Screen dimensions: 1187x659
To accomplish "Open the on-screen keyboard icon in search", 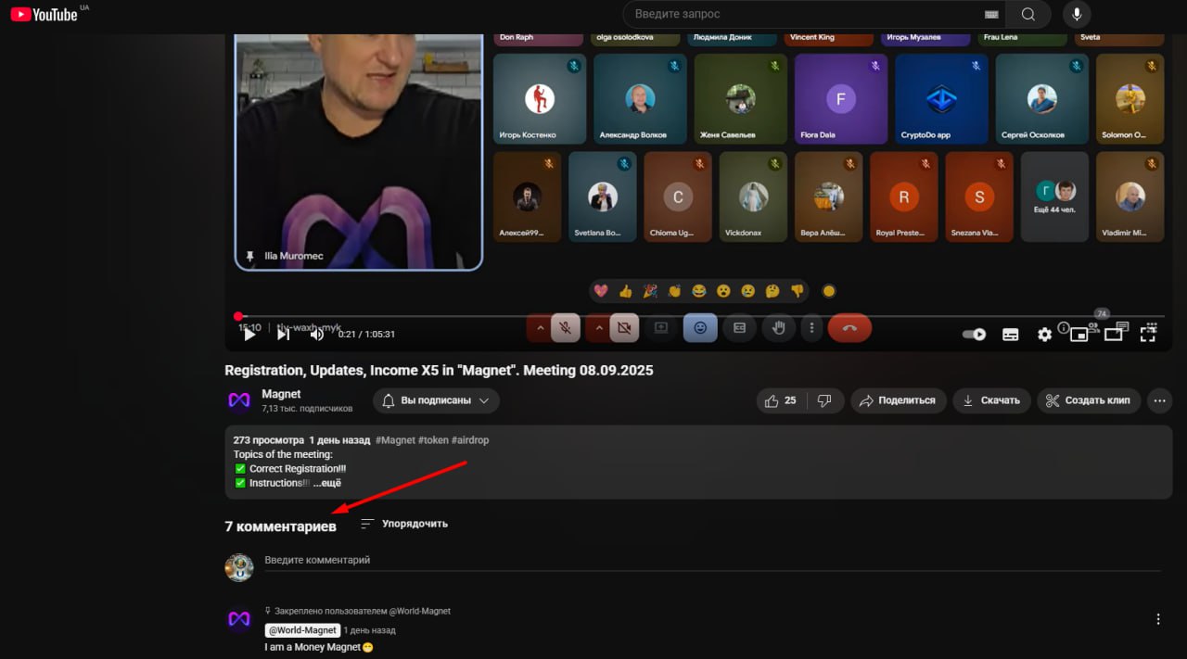I will point(991,14).
